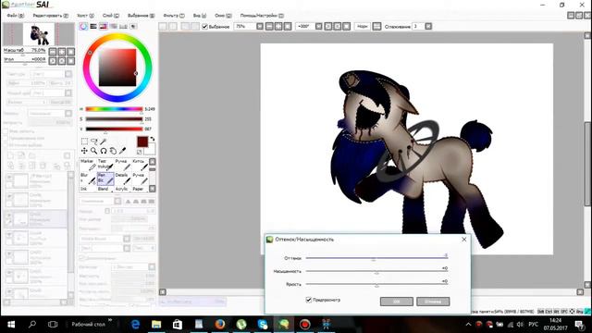Adjust the Яркость brightness slider

click(376, 284)
